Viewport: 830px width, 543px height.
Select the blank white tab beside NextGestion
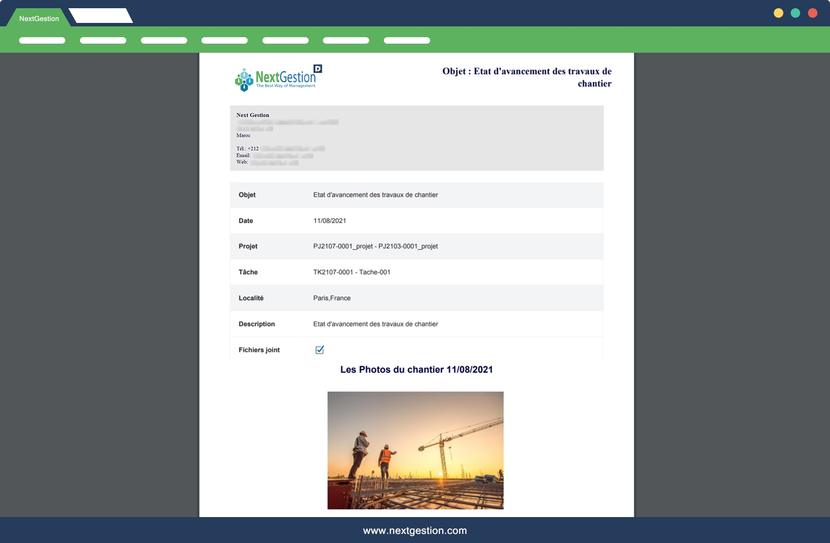pos(101,16)
